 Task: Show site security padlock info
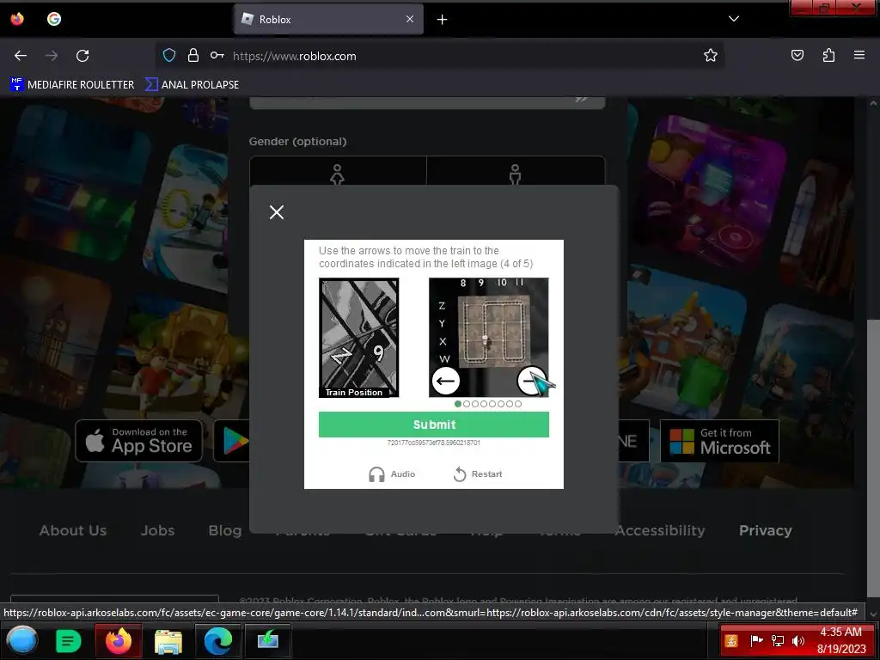coord(193,56)
